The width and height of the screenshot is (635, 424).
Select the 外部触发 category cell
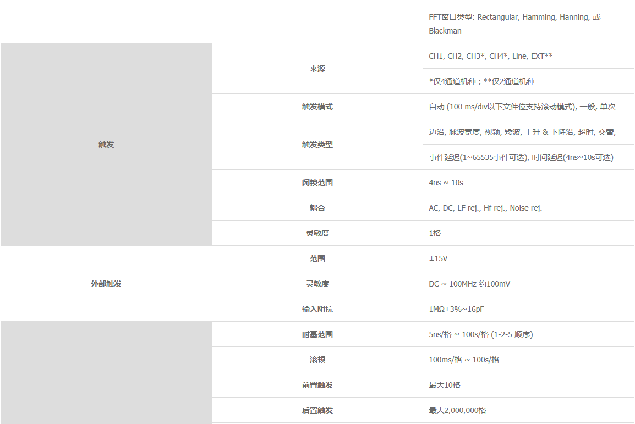coord(106,284)
